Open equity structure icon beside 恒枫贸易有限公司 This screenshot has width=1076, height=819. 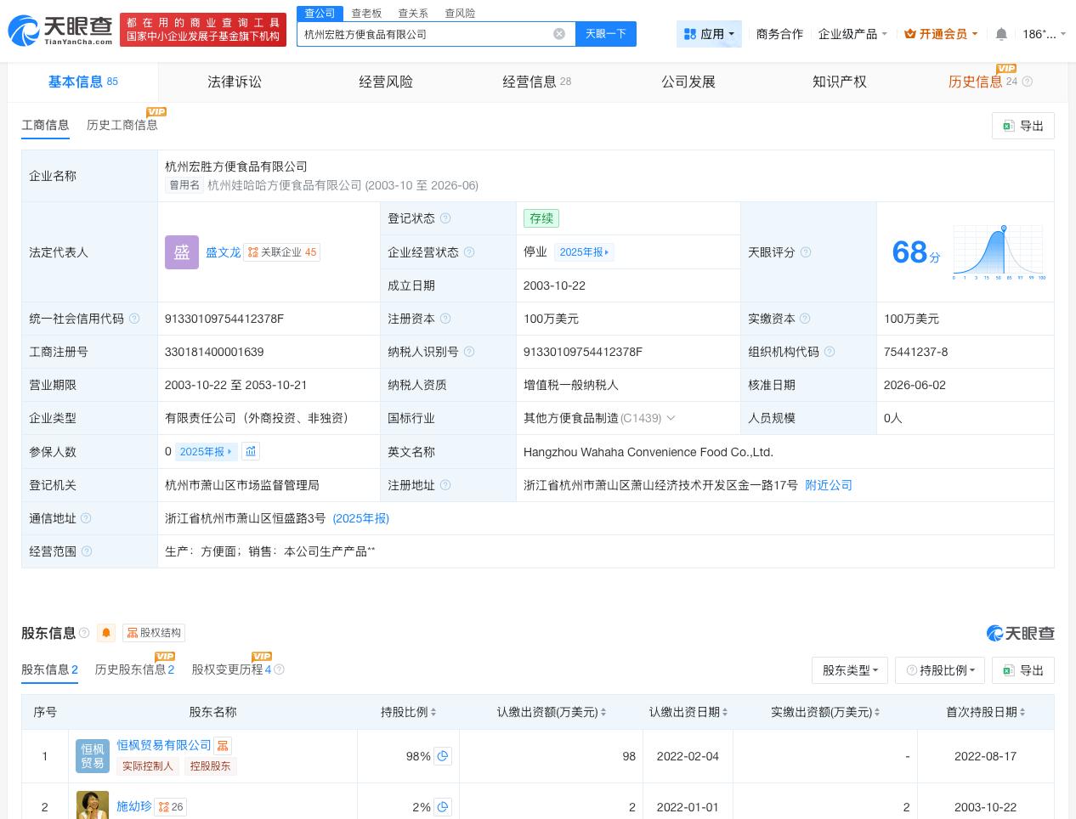click(x=223, y=745)
